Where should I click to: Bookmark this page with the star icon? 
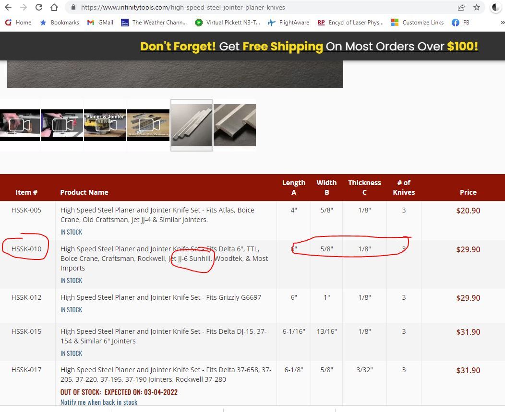point(477,7)
